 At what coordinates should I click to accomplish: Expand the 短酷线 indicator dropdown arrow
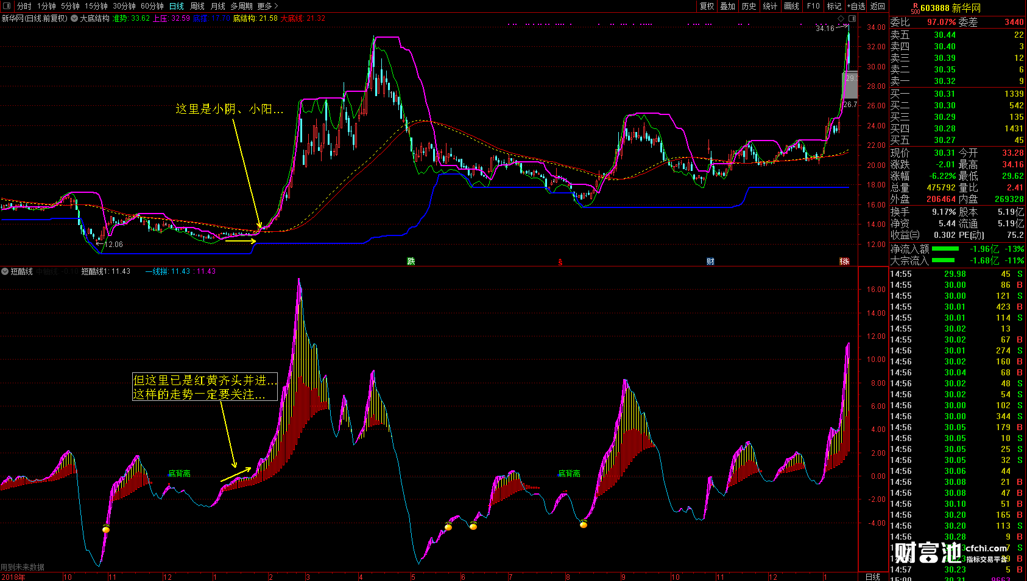tap(5, 271)
